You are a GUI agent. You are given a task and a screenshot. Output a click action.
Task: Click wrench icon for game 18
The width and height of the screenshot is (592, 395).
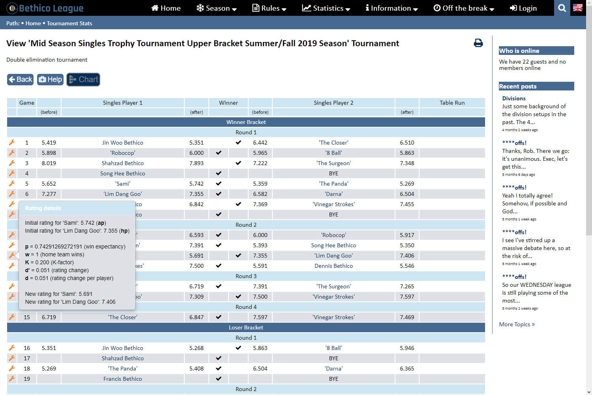12,369
